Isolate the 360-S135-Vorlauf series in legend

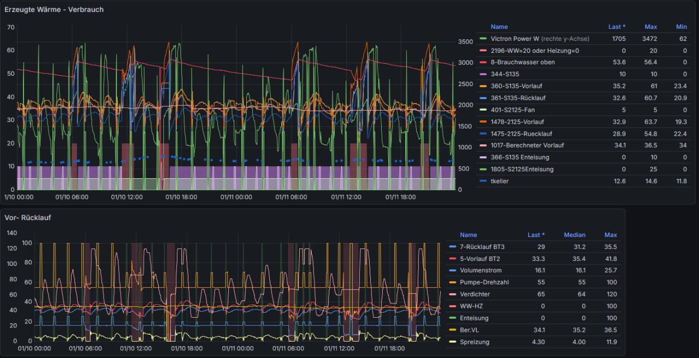click(x=516, y=86)
